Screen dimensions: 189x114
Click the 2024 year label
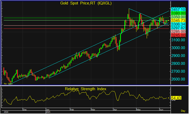pyautogui.click(x=6, y=112)
